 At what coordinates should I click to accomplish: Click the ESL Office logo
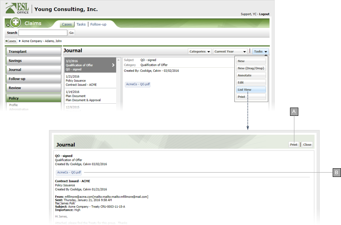(x=18, y=9)
